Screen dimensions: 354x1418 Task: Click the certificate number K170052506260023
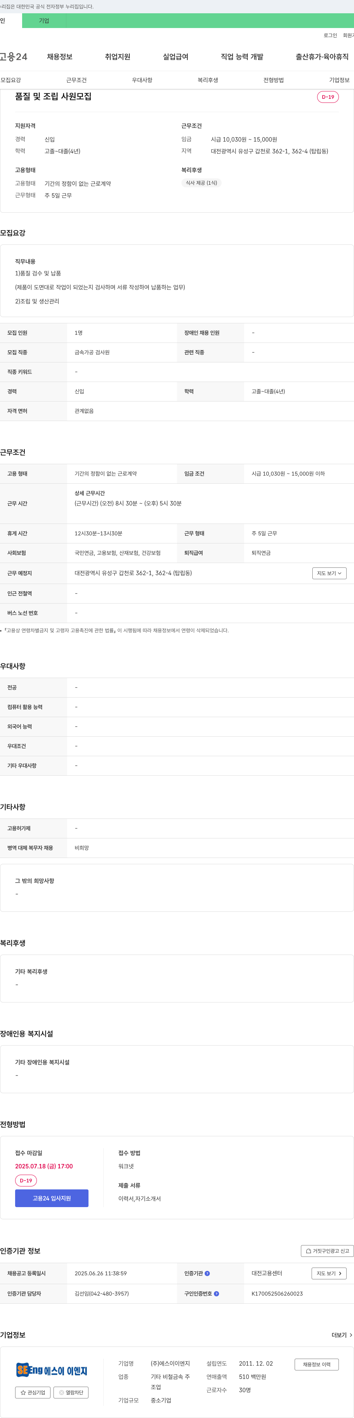pyautogui.click(x=277, y=1294)
